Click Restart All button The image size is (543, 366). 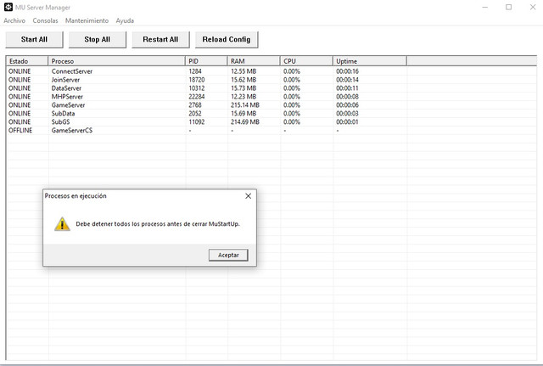pyautogui.click(x=160, y=40)
